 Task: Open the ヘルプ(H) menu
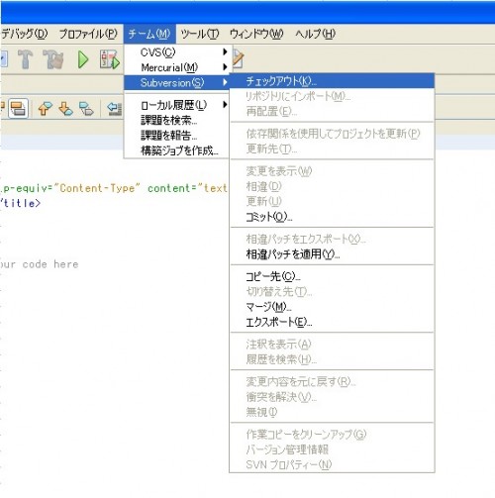tap(315, 34)
